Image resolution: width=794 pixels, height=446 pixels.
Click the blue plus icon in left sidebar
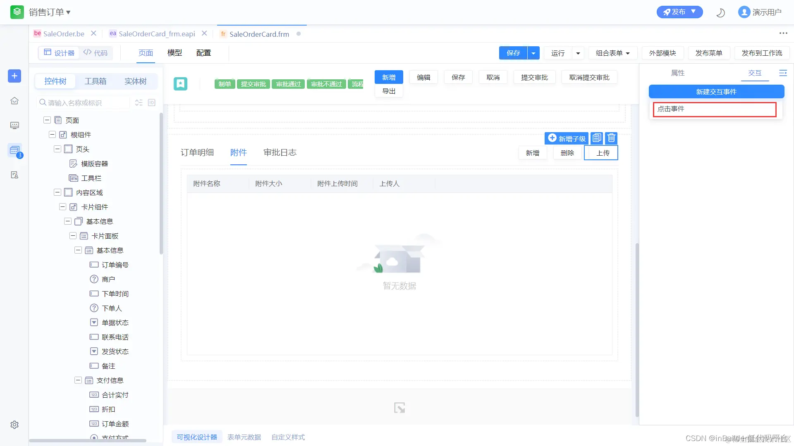coord(14,76)
